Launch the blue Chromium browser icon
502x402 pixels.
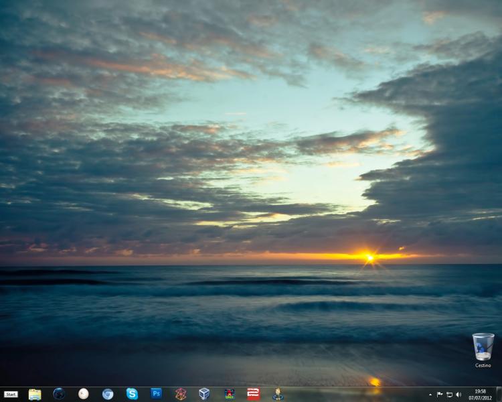coord(108,394)
